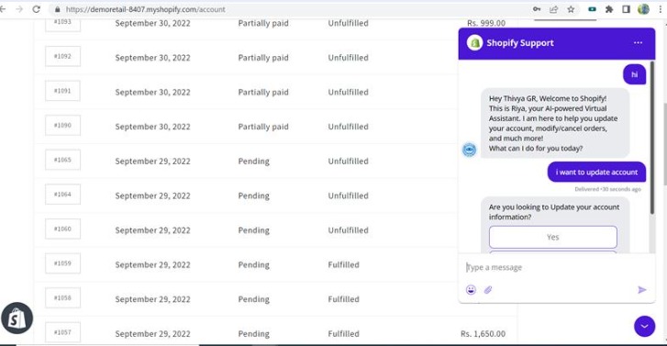Image resolution: width=667 pixels, height=346 pixels.
Task: Click Fulfilled status of order #1058
Action: click(343, 299)
